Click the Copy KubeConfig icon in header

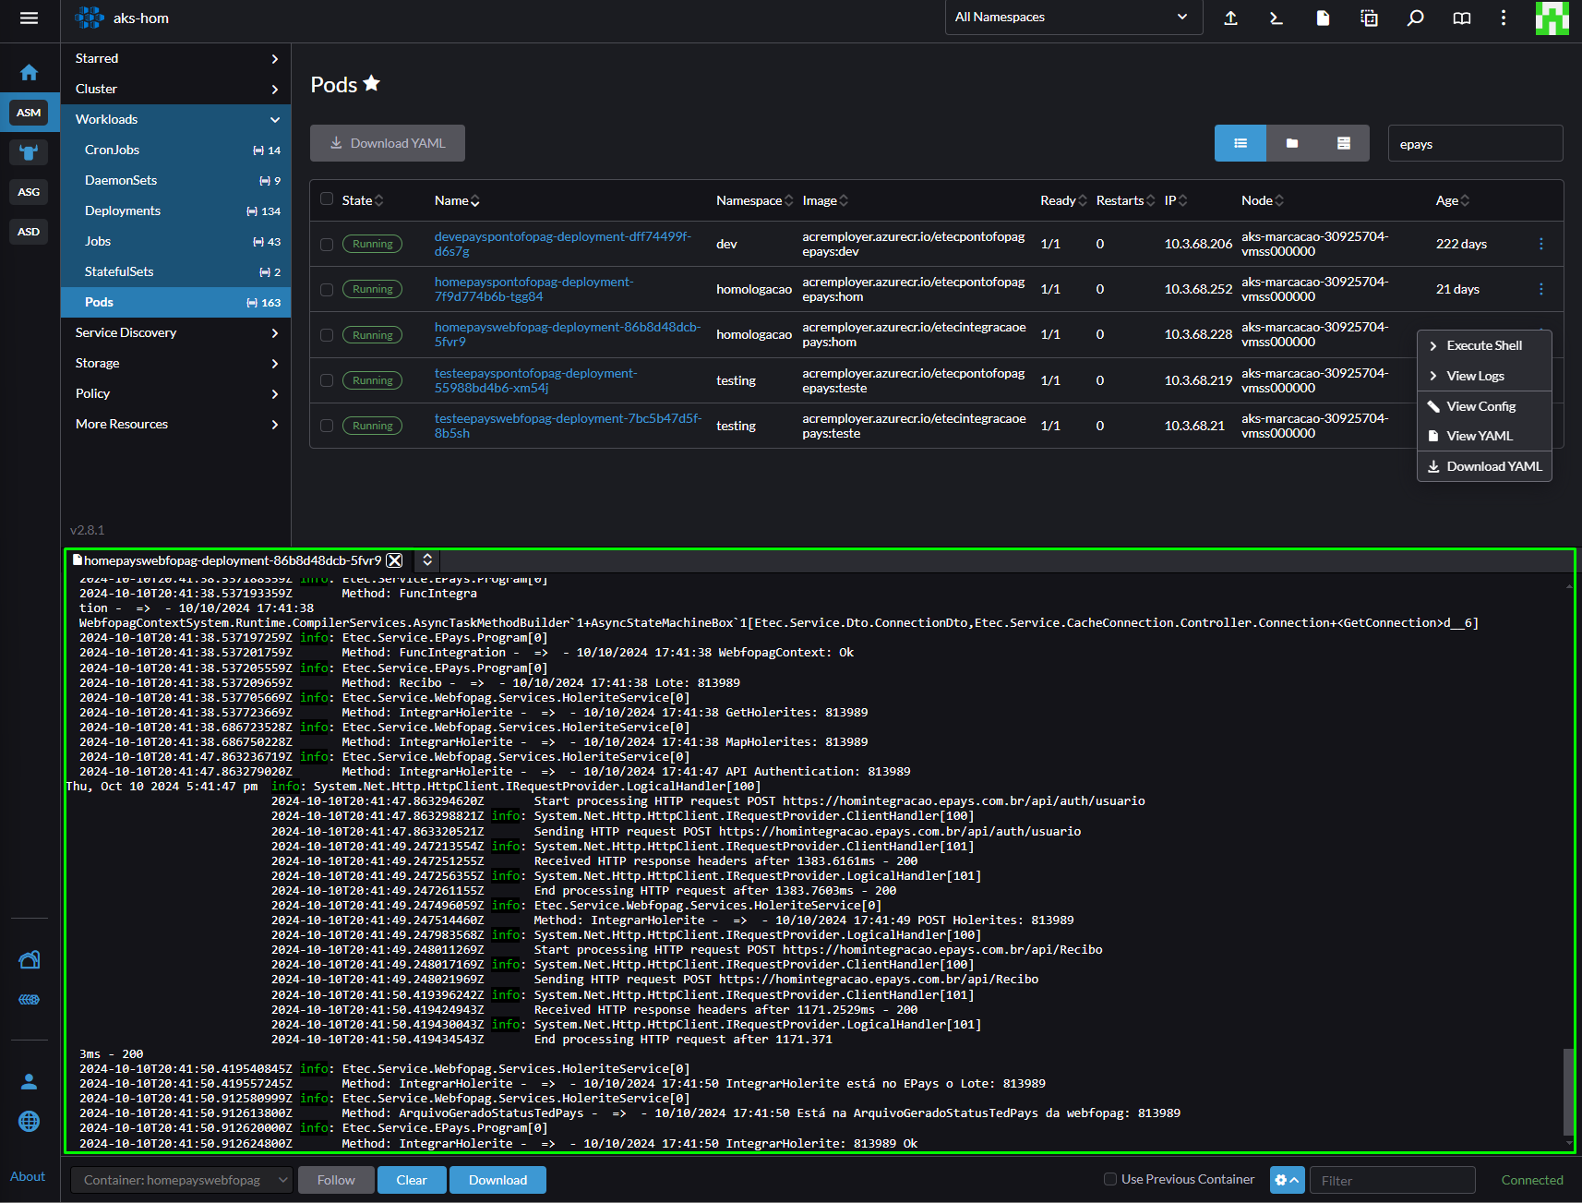tap(1369, 18)
